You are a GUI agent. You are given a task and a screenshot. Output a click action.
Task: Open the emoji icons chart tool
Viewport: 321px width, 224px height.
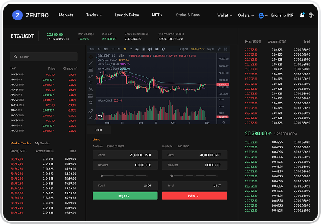pyautogui.click(x=91, y=102)
